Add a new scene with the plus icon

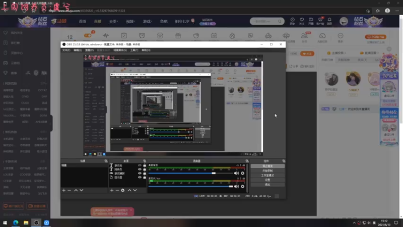[64, 190]
